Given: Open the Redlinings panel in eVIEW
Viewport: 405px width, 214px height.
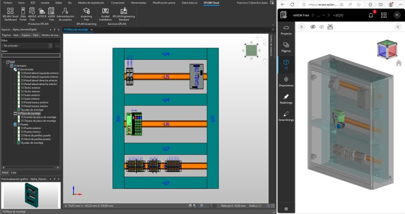Looking at the screenshot, I should (286, 98).
